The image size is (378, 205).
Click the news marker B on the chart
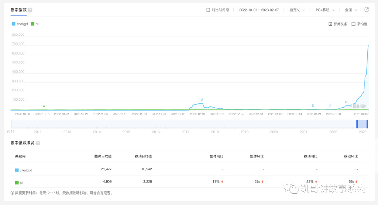click(x=313, y=105)
